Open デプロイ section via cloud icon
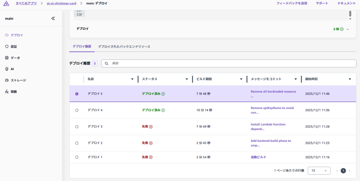This screenshot has height=181, width=360. [7, 35]
